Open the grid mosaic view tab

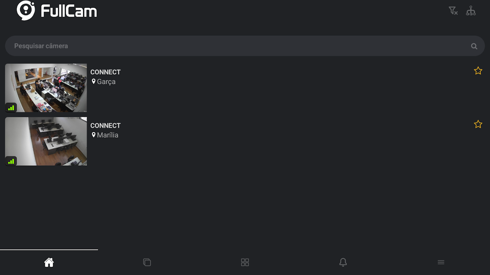pyautogui.click(x=245, y=262)
